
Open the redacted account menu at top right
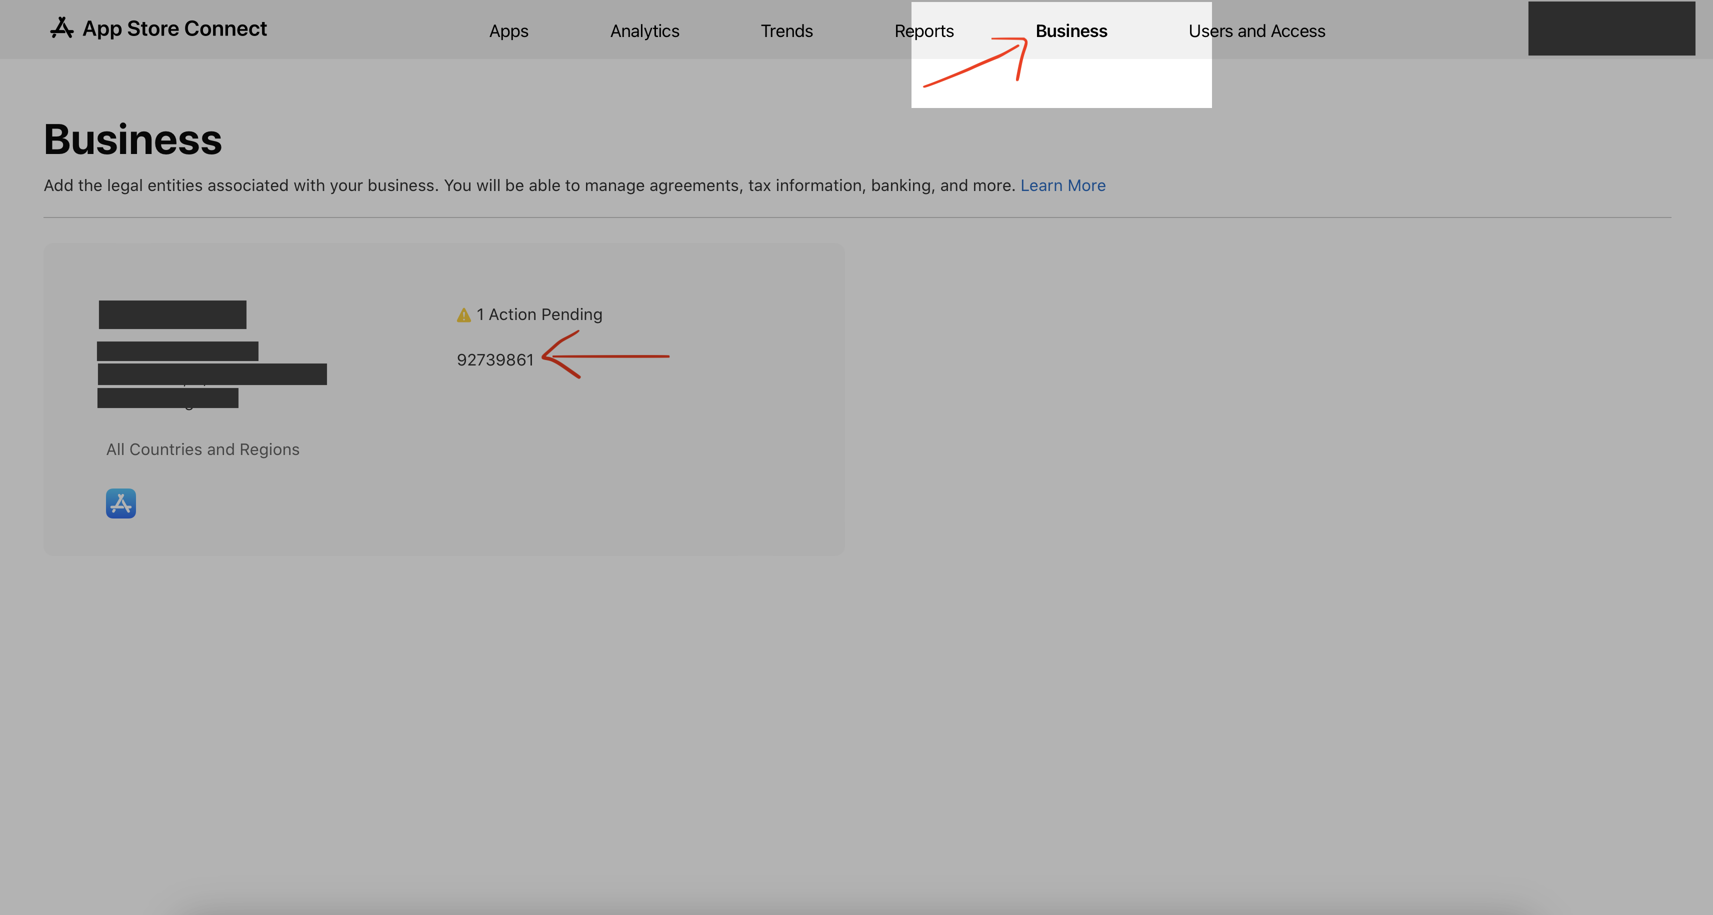click(1611, 28)
